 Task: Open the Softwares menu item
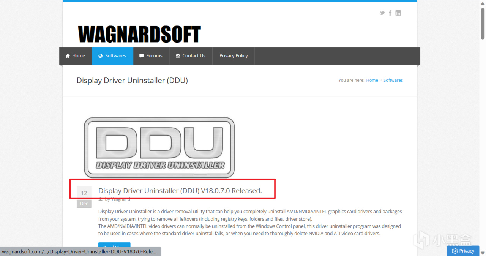click(x=112, y=56)
